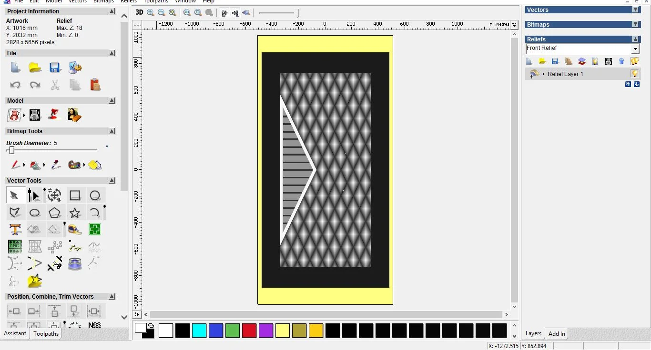Pick the Polygon shape tool
The width and height of the screenshot is (651, 350).
pos(55,213)
